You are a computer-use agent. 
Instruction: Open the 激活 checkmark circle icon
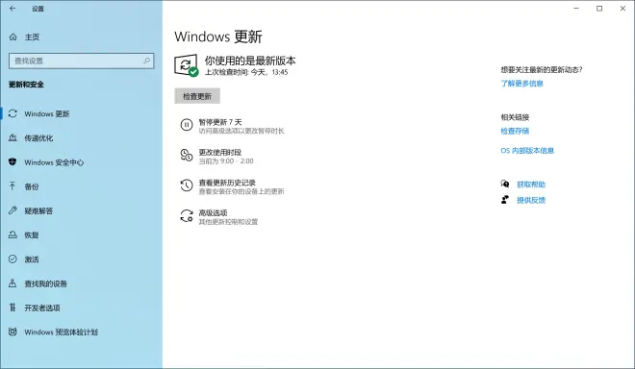click(13, 258)
